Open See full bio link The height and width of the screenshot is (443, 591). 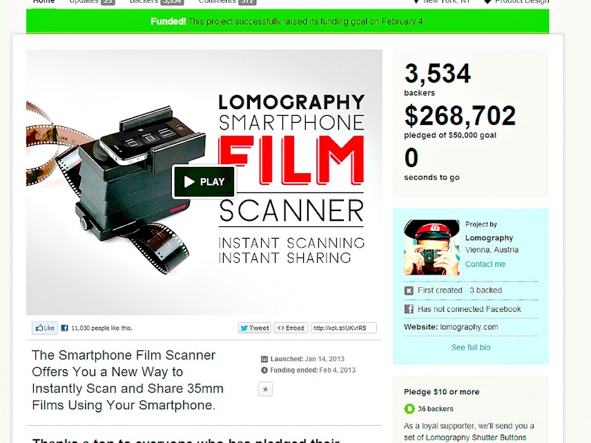pos(471,347)
